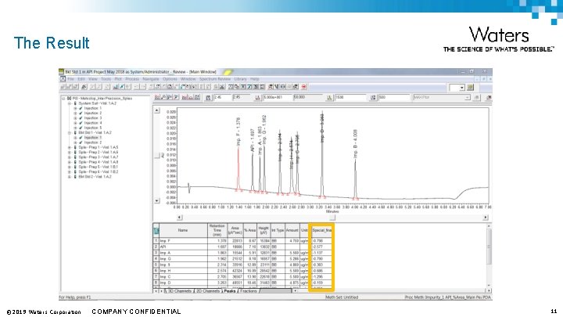Viewport: 563px width, 317px height.
Task: Expand the Sple - Prep 1 tree node
Action: click(x=70, y=147)
